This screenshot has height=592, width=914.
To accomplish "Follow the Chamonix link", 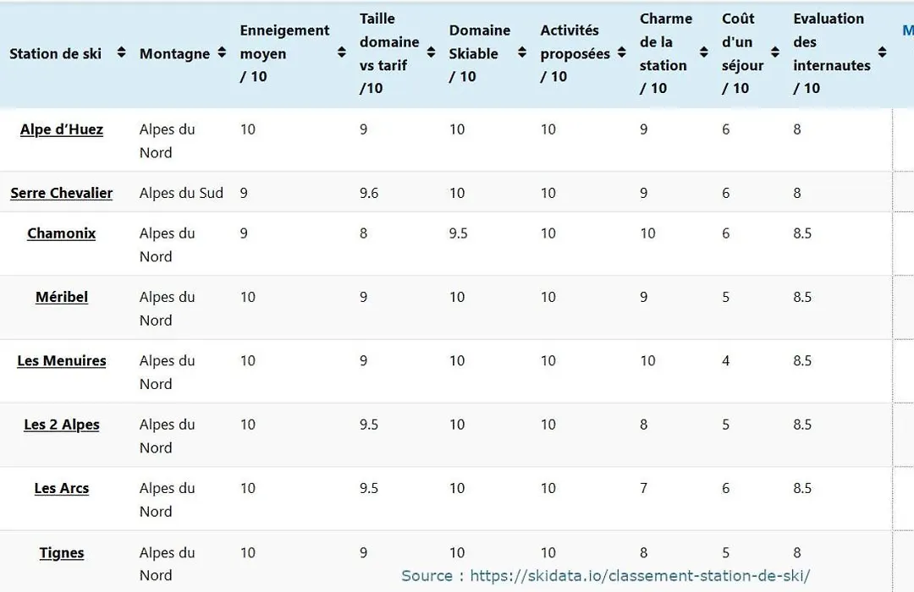I will [x=61, y=233].
